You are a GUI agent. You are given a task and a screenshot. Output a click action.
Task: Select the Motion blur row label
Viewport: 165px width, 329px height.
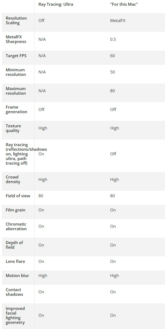pyautogui.click(x=17, y=275)
